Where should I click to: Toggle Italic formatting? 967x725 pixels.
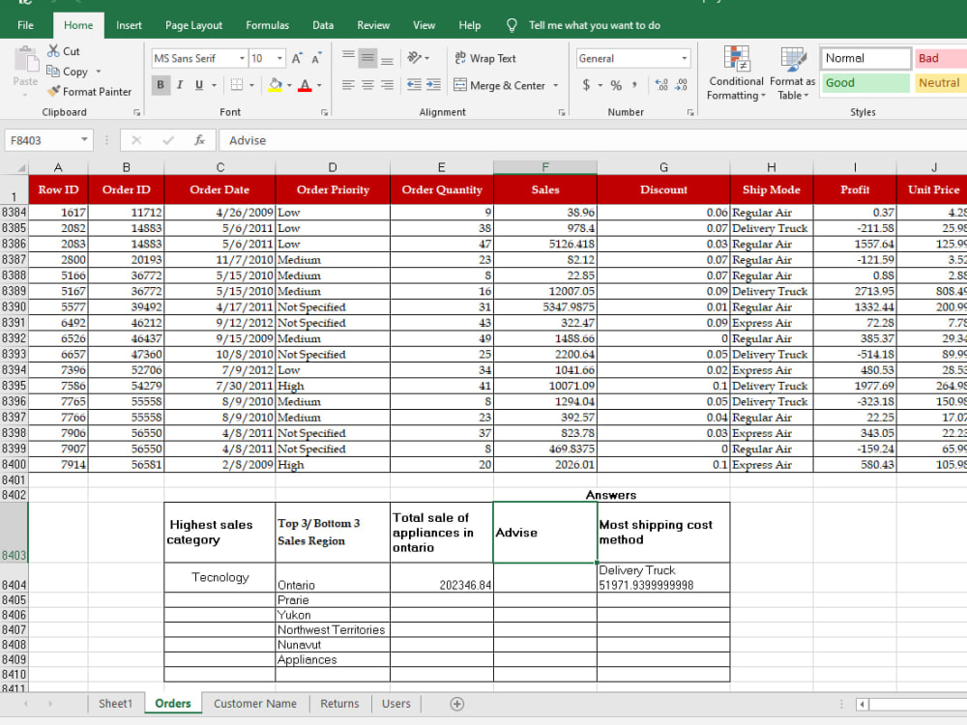(x=180, y=85)
